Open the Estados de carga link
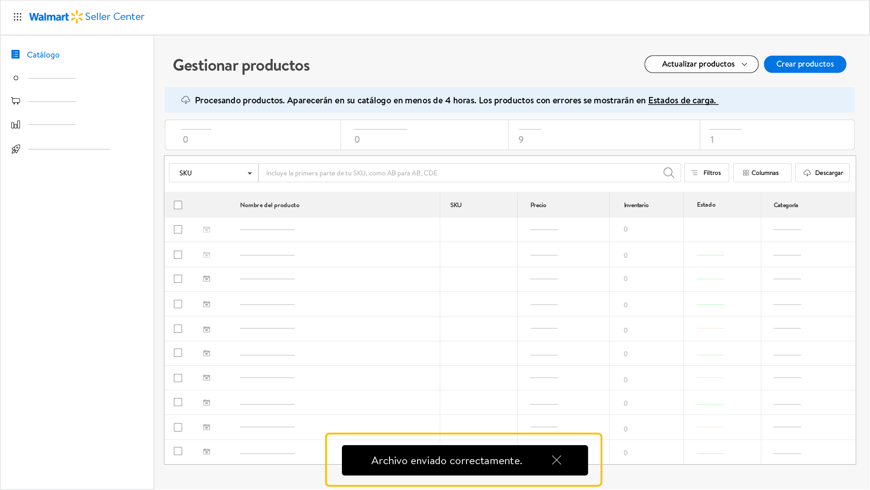This screenshot has height=490, width=870. click(683, 101)
